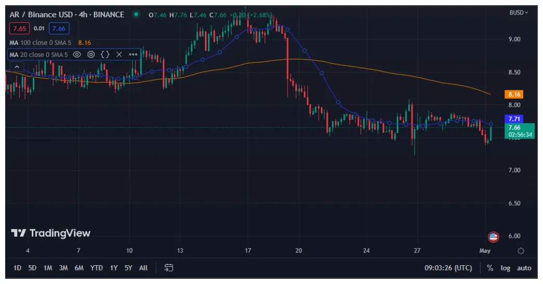Open MA 20 source code braces icon
Image resolution: width=543 pixels, height=284 pixels.
pos(105,55)
